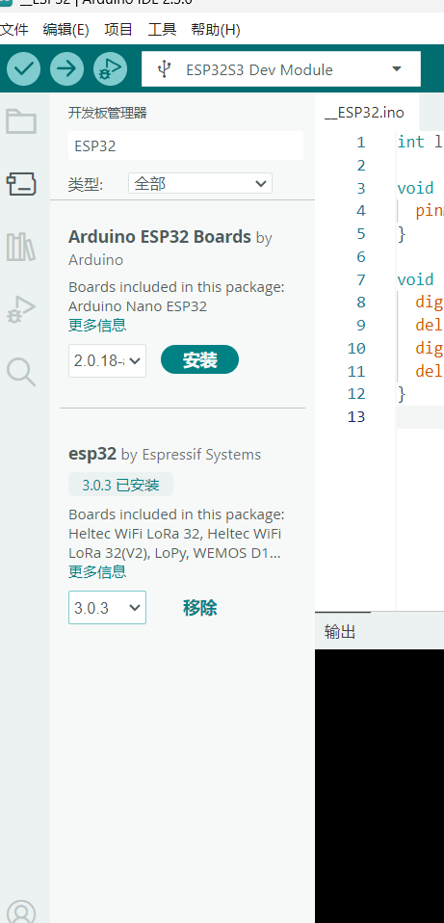
Task: Click 移除 to remove the esp32 package
Action: tap(200, 608)
